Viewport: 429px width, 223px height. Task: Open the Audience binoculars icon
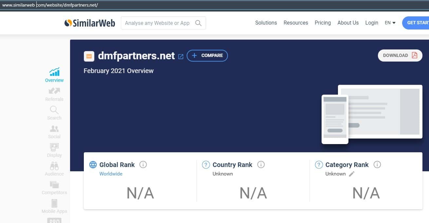coord(54,166)
